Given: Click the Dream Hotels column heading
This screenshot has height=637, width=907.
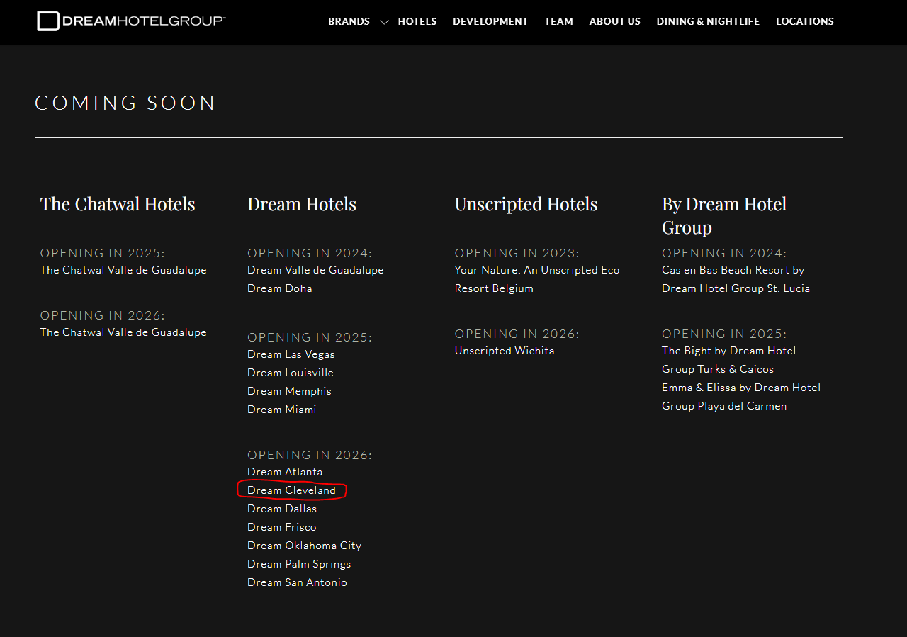Looking at the screenshot, I should pyautogui.click(x=302, y=204).
